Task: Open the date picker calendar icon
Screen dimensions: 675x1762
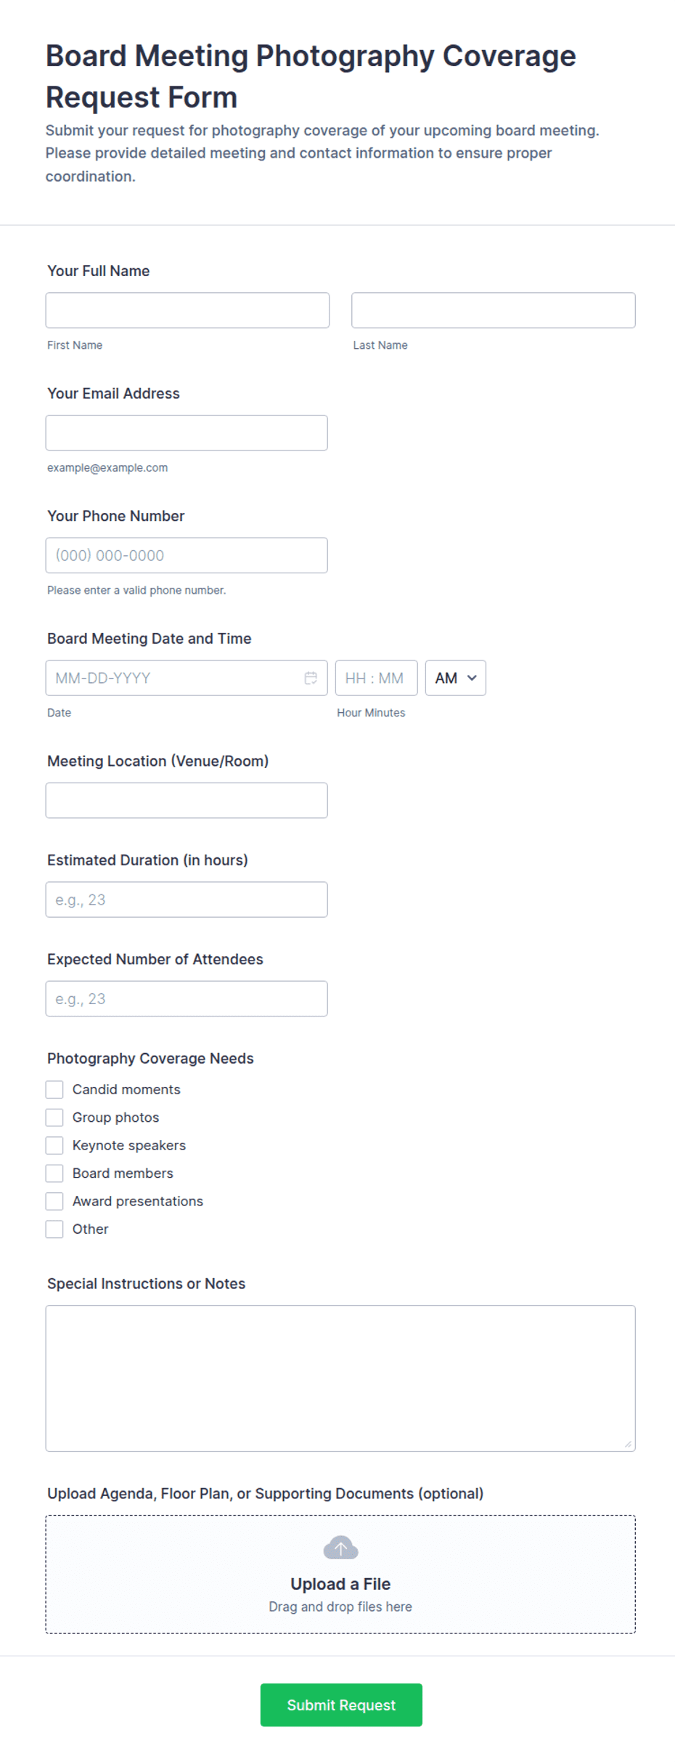Action: click(311, 678)
